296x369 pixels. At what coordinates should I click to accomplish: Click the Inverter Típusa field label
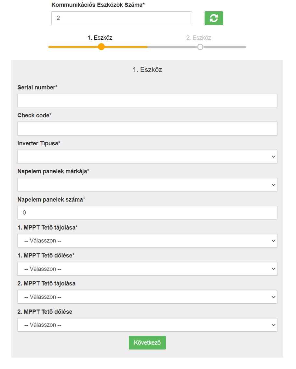[39, 143]
